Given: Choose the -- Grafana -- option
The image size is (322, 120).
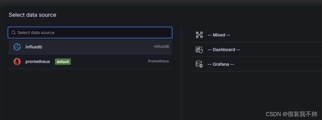Looking at the screenshot, I should click(x=221, y=64).
